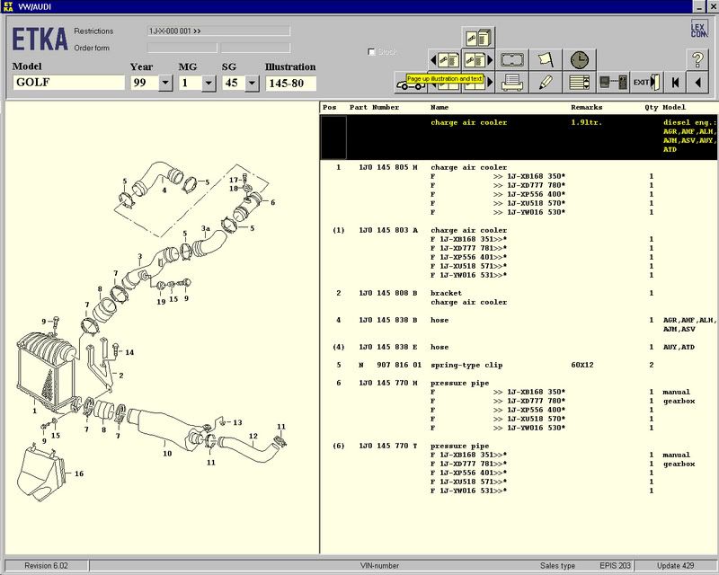Toggle the Stock checkbox

point(372,52)
